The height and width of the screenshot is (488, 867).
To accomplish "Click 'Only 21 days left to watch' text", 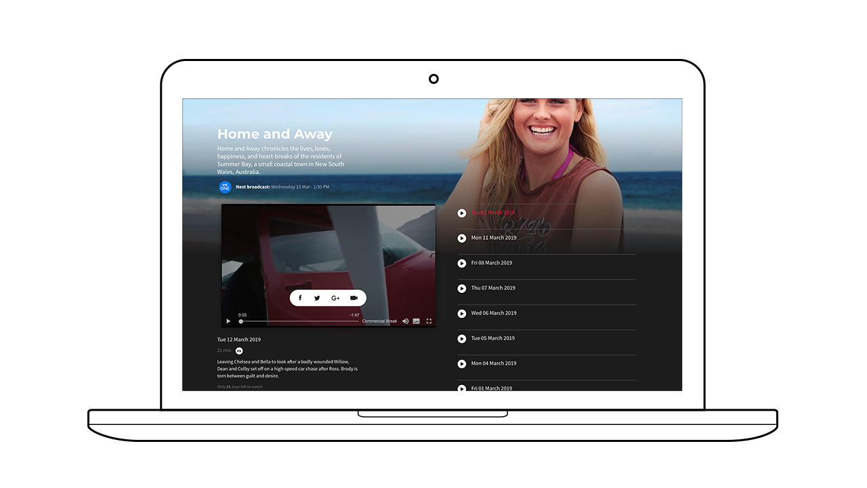I will [240, 387].
